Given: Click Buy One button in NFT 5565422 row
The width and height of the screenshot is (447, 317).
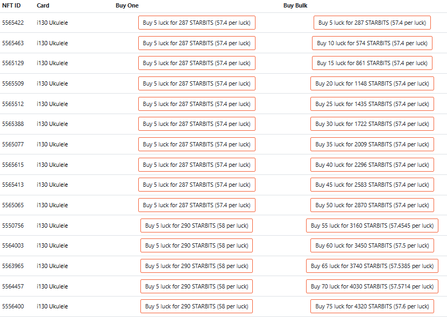Looking at the screenshot, I should pyautogui.click(x=196, y=23).
